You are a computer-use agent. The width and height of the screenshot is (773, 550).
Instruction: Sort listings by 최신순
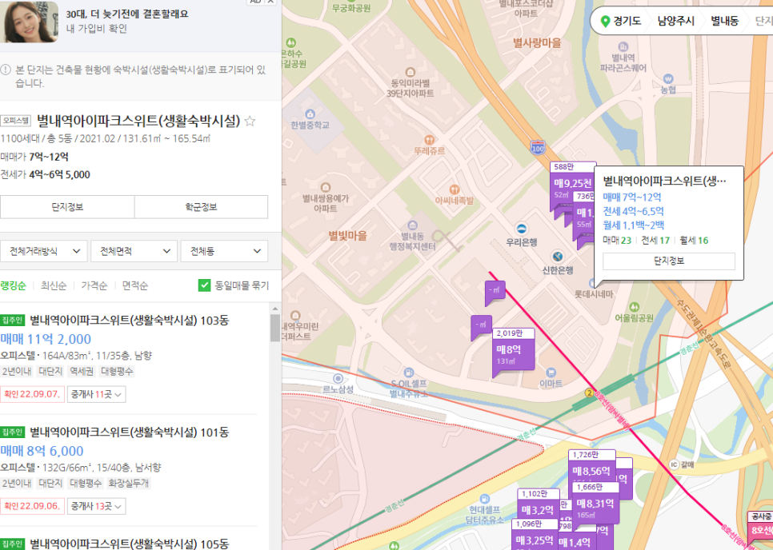tap(54, 285)
